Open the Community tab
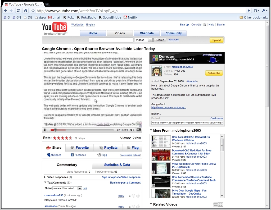 (x=174, y=33)
